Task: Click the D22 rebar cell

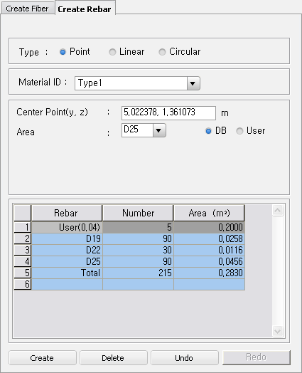Action: click(67, 250)
